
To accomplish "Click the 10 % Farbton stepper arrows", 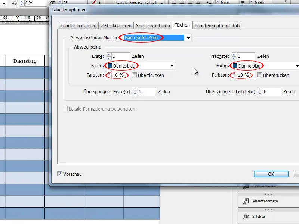I will click(x=234, y=75).
